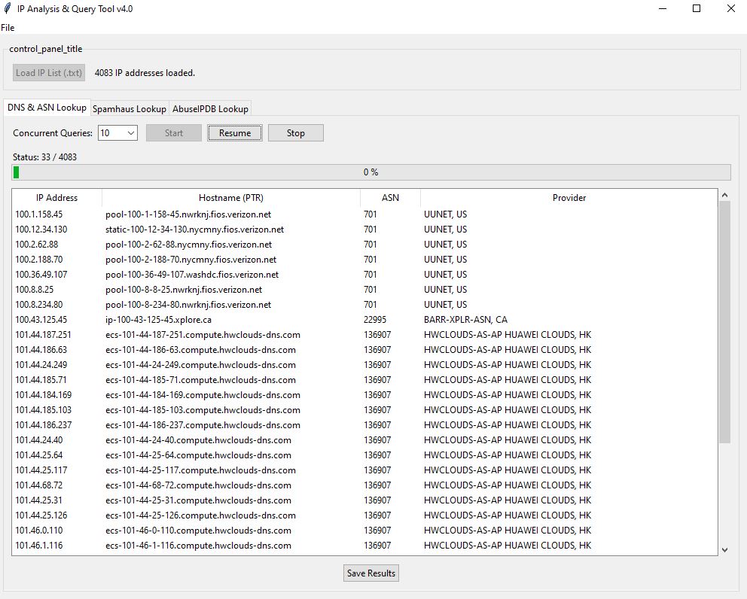The width and height of the screenshot is (747, 599).
Task: Click the feather app icon in title bar
Action: pos(7,8)
